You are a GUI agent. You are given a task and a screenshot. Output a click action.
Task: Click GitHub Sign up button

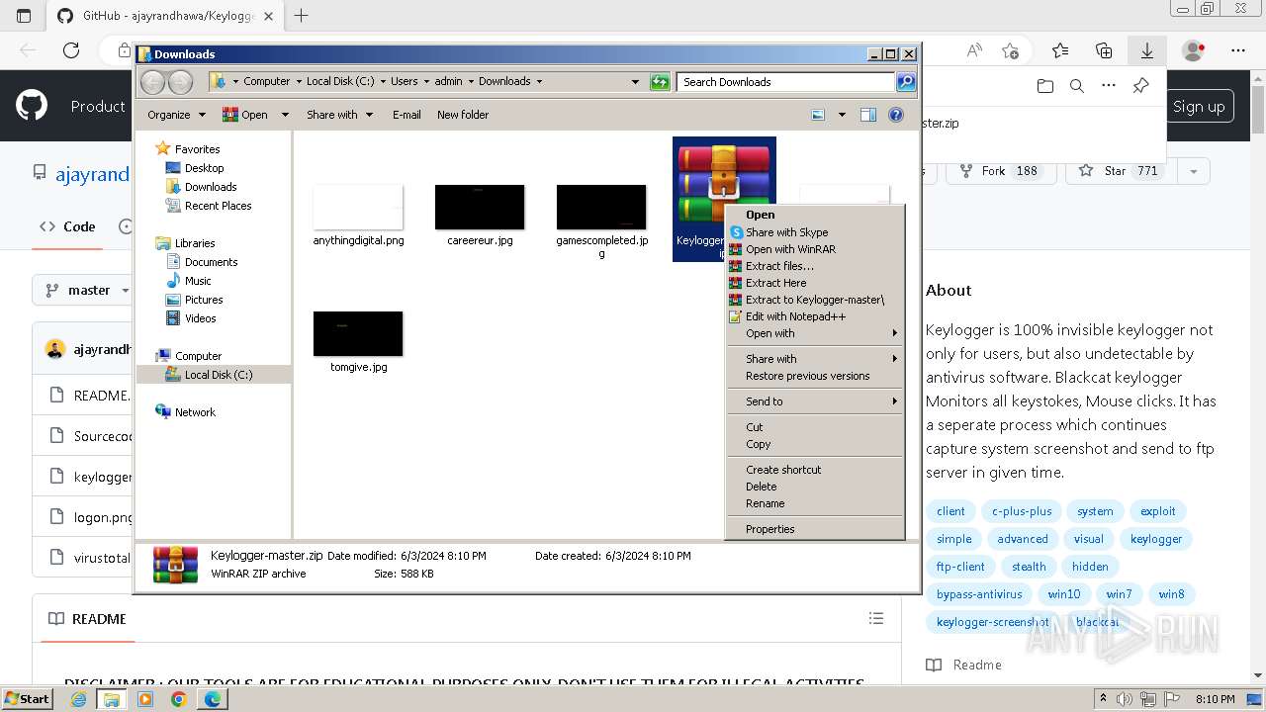click(1199, 107)
